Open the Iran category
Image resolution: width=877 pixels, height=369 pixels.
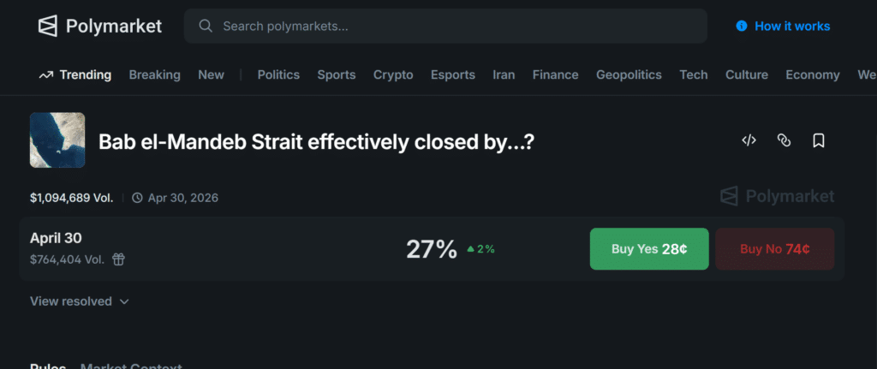(504, 74)
